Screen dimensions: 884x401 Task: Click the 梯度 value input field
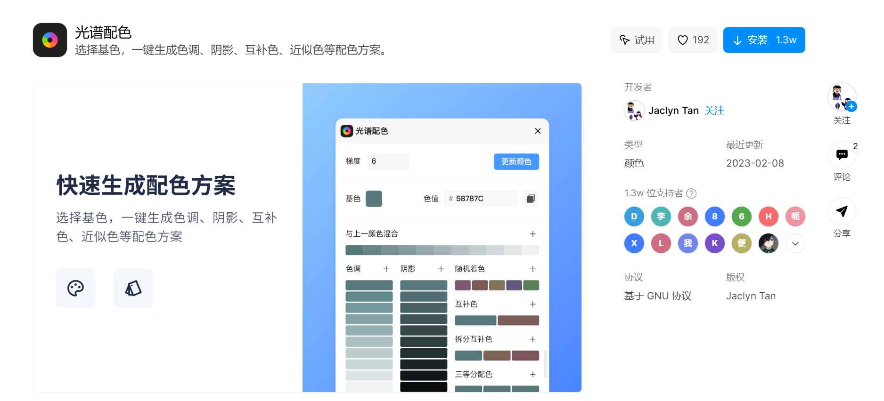point(388,161)
